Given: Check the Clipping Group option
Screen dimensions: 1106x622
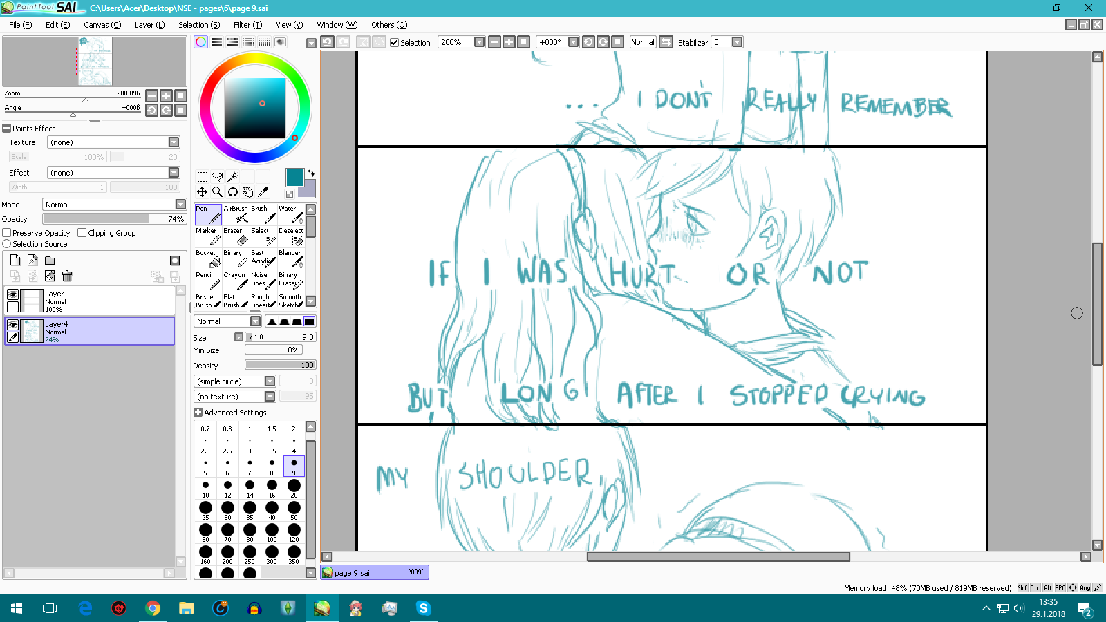Looking at the screenshot, I should [x=82, y=233].
